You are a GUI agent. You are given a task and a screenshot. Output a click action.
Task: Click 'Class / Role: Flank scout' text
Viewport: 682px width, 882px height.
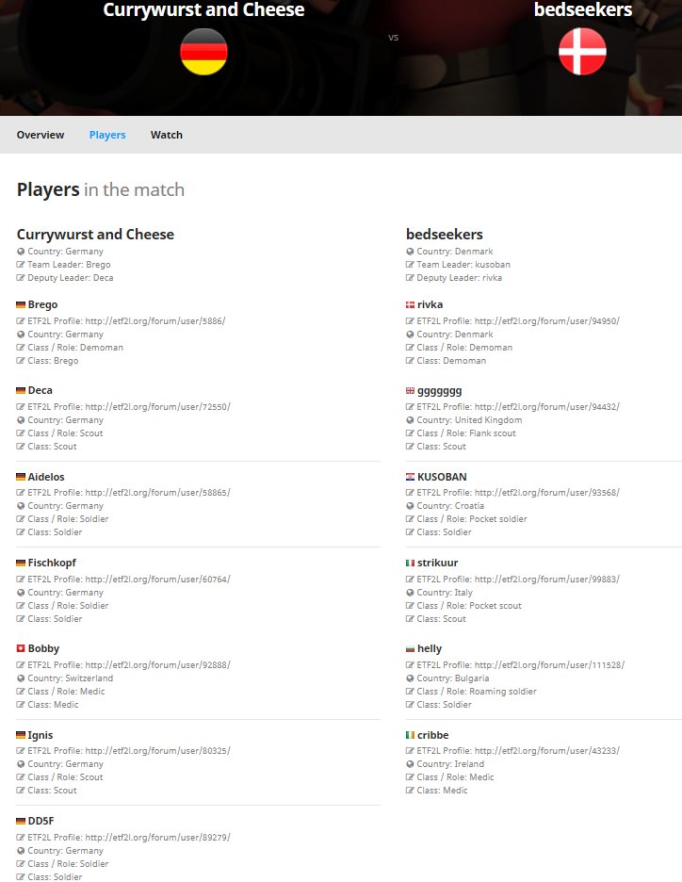pyautogui.click(x=466, y=433)
